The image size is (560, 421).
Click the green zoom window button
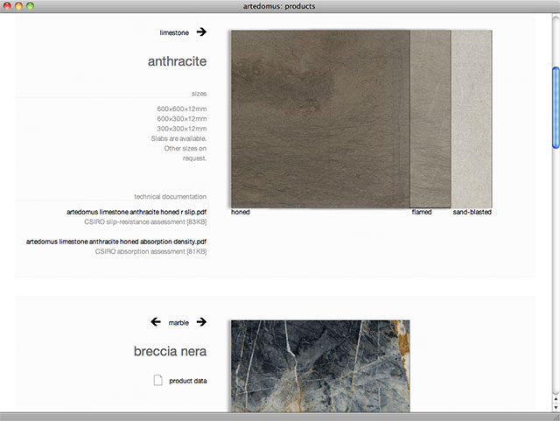click(x=31, y=6)
